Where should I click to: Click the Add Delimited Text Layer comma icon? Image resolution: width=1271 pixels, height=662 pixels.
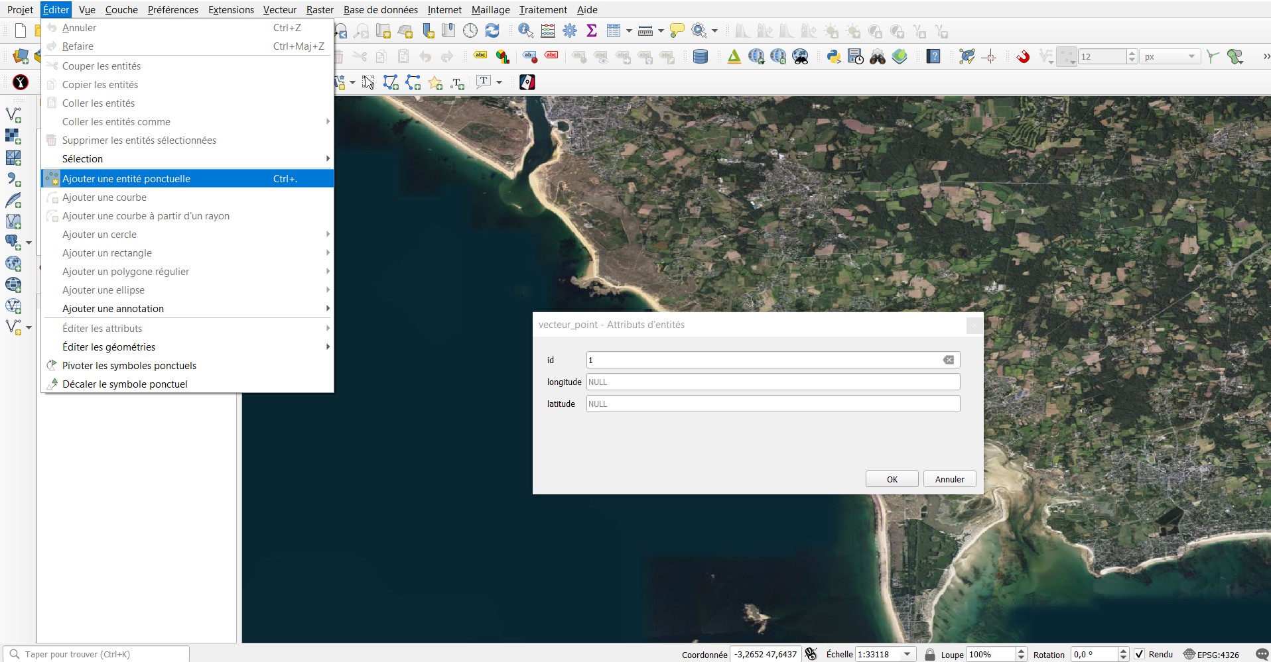point(13,179)
